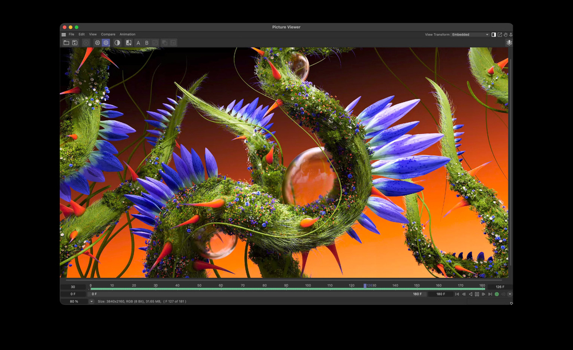Expand the zoom percentage dropdown arrow
The height and width of the screenshot is (350, 573).
click(91, 301)
